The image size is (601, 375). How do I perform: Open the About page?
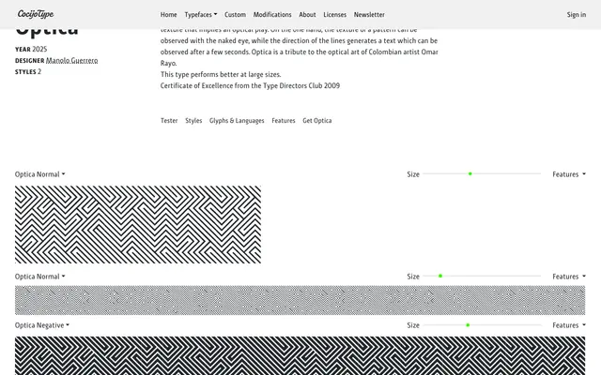(307, 15)
